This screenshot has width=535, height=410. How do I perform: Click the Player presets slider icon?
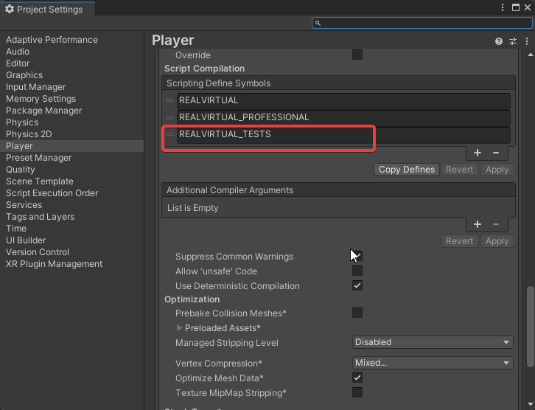click(x=513, y=41)
